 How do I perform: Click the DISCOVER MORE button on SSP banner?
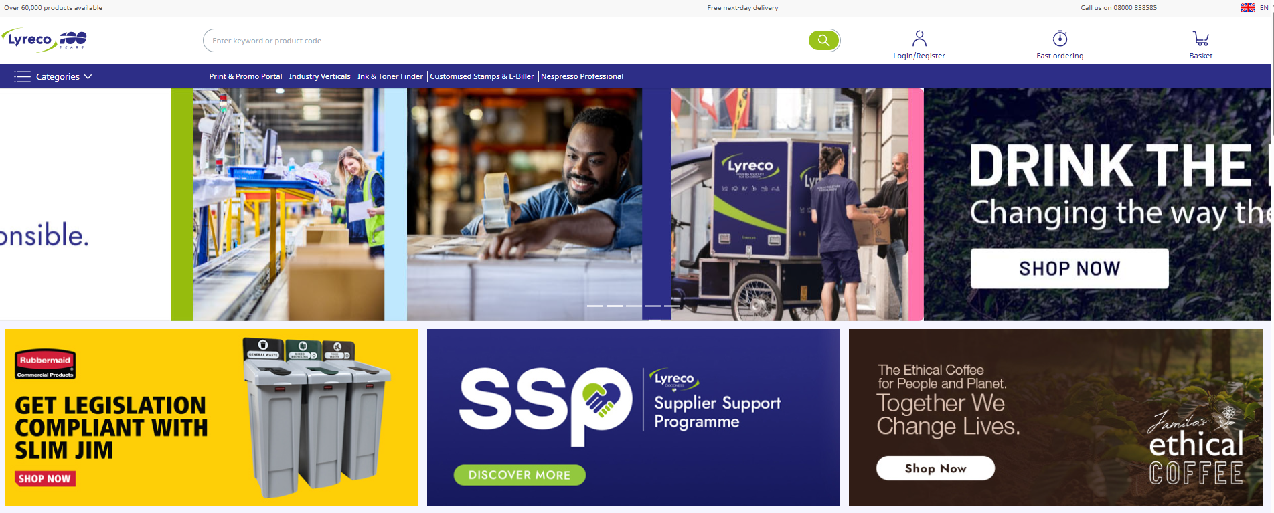point(520,475)
